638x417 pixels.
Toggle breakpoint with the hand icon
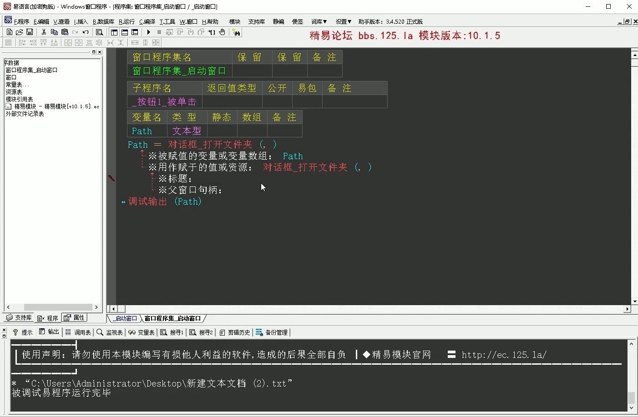(x=222, y=32)
